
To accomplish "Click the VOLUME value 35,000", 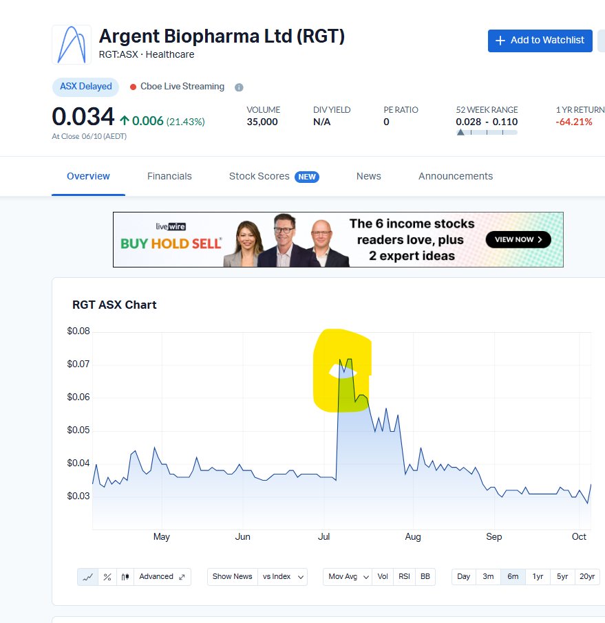I will click(262, 122).
